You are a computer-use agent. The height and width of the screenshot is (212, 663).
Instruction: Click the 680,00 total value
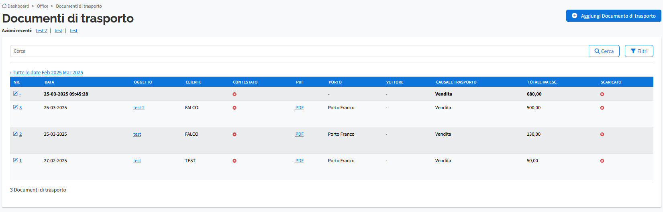[534, 94]
